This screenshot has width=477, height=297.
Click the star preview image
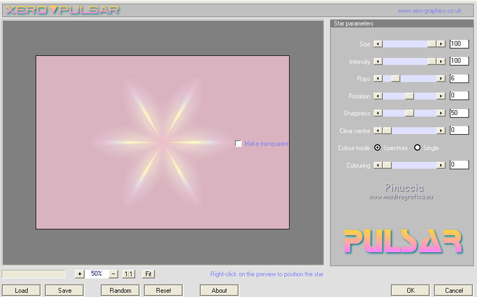click(x=162, y=142)
